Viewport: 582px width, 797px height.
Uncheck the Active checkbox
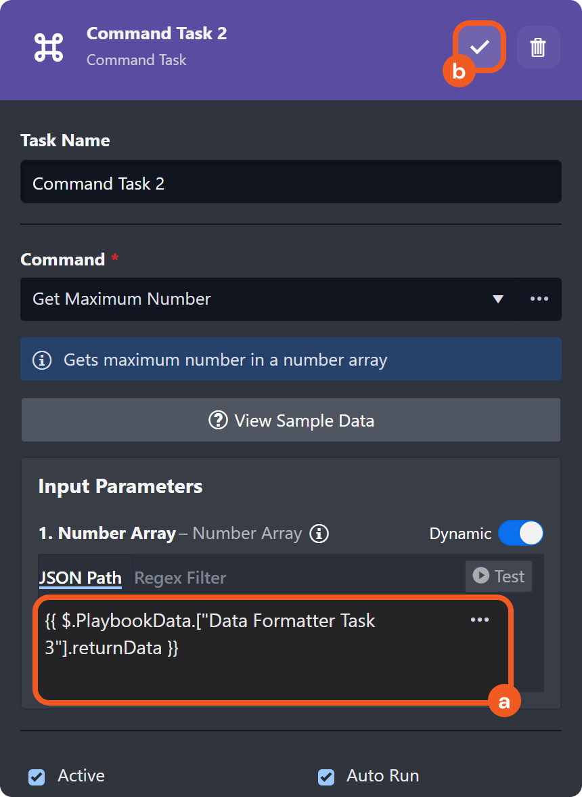(x=37, y=776)
